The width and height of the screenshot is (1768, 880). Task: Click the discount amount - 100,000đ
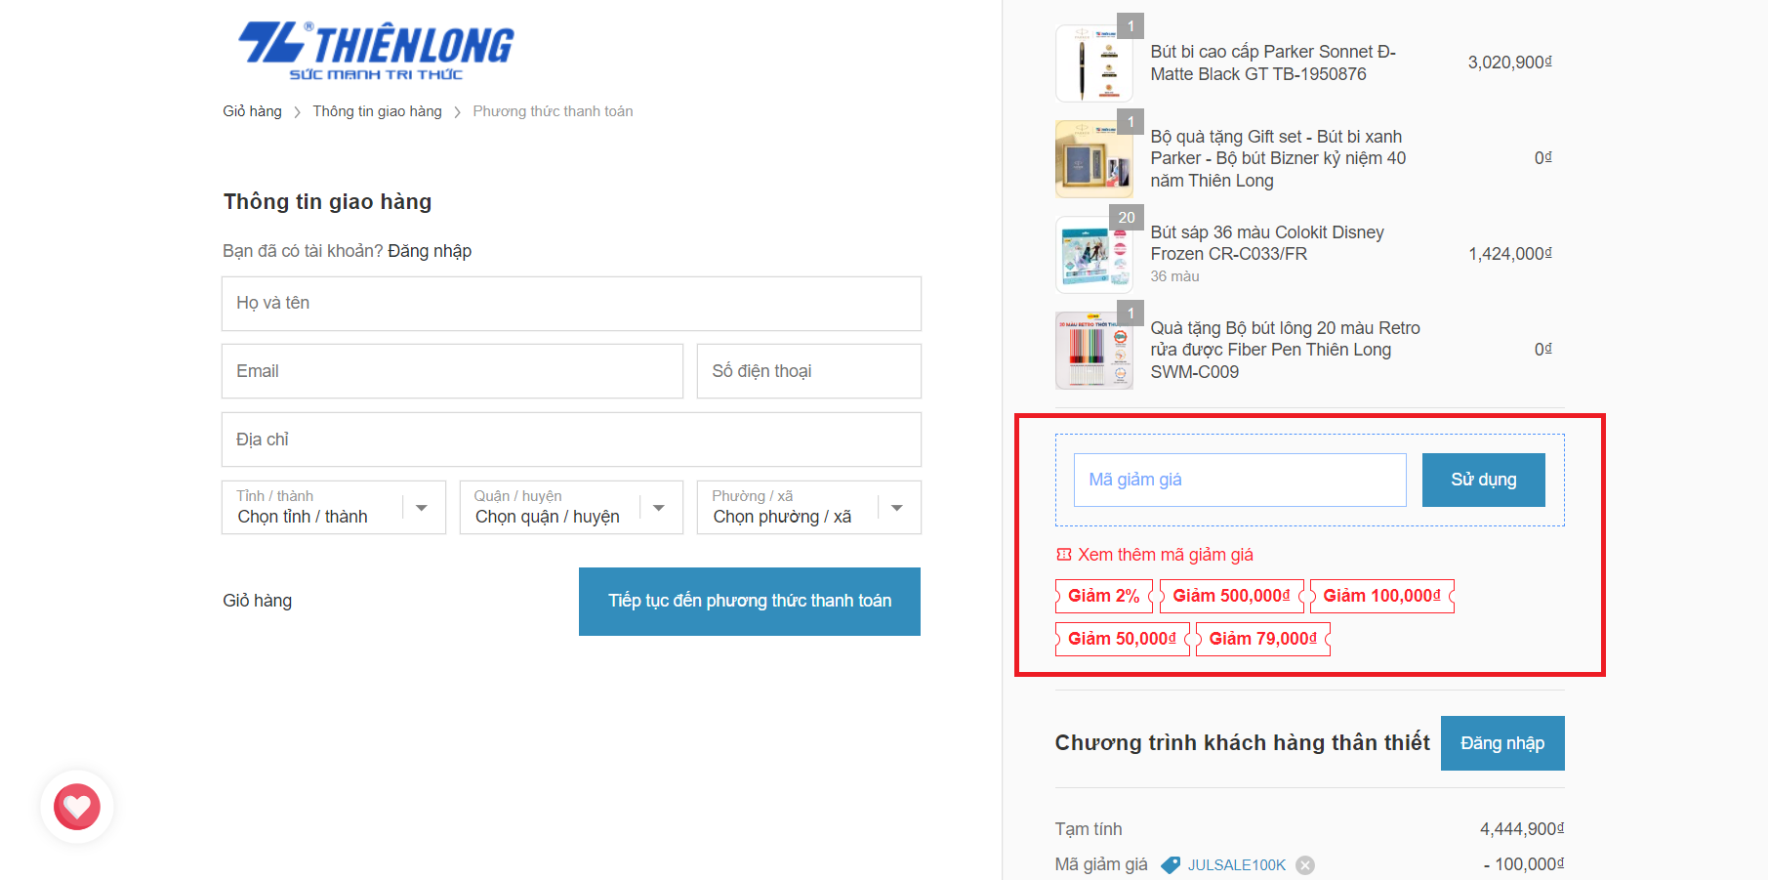tap(1524, 864)
